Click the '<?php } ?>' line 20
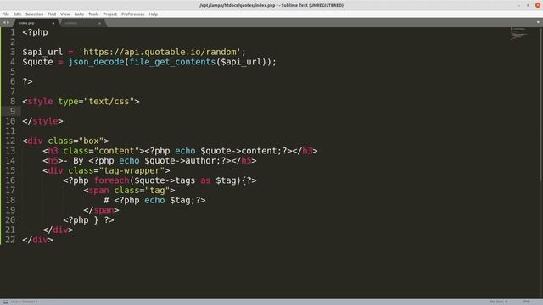 pyautogui.click(x=88, y=220)
